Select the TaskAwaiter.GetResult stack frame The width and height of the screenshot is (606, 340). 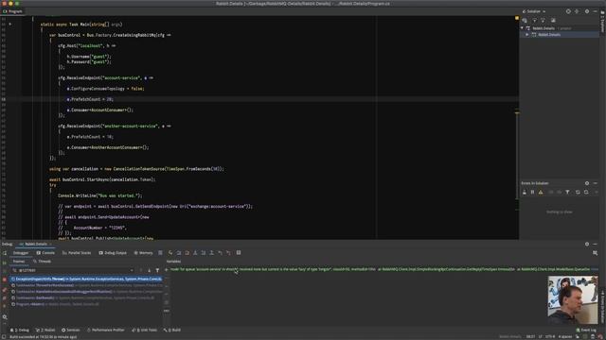pos(86,298)
